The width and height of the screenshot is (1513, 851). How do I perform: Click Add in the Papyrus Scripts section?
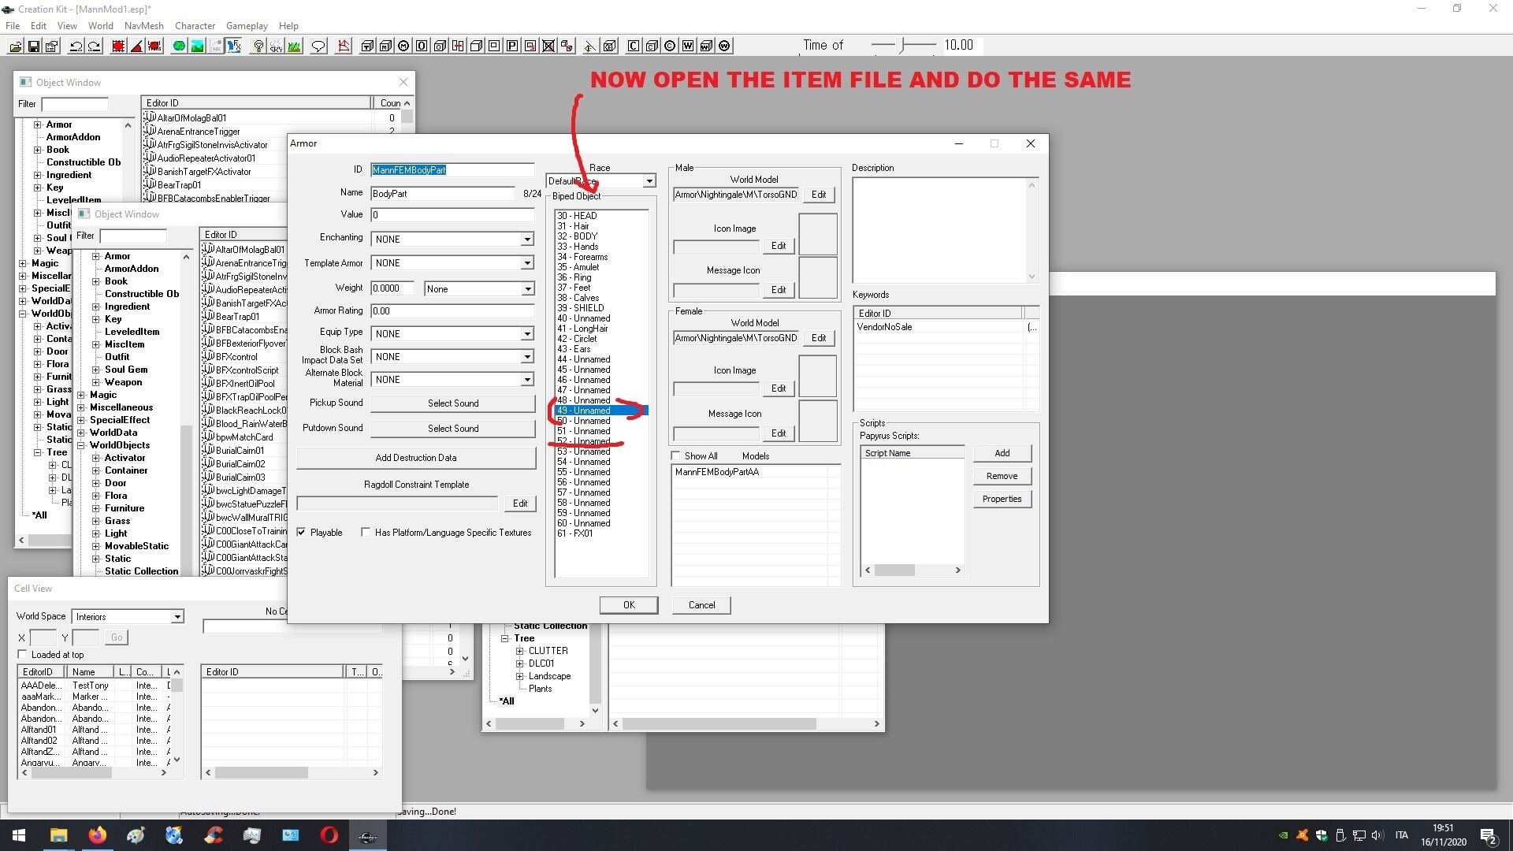point(1002,453)
